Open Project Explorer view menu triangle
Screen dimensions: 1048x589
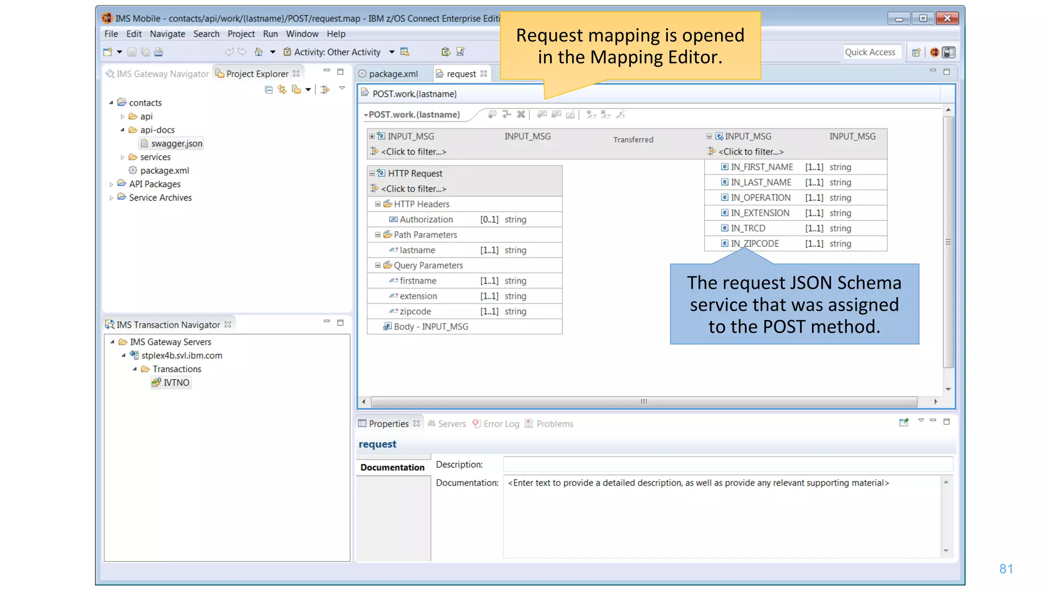pos(342,88)
